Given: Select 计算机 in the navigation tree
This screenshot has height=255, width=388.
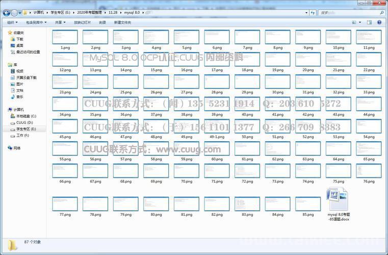Looking at the screenshot, I should point(16,110).
